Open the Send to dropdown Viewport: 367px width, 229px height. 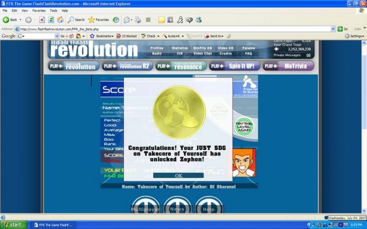pyautogui.click(x=214, y=36)
